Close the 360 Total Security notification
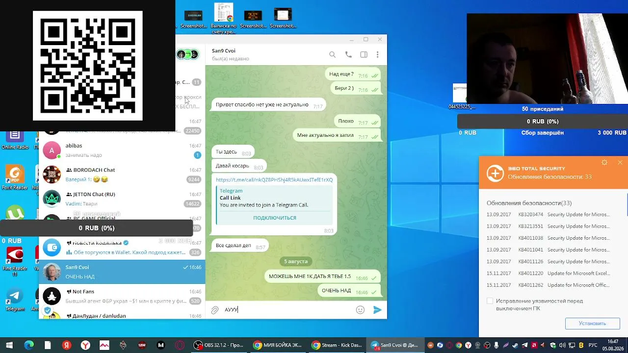Screen dimensions: 628x353 [620, 163]
